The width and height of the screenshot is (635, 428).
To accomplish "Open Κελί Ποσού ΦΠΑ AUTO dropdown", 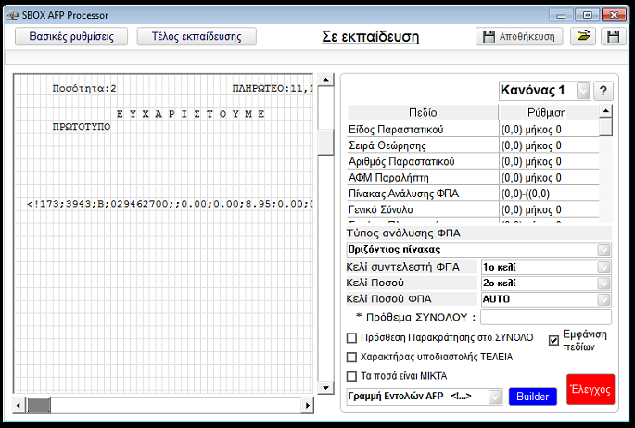I will coord(603,299).
